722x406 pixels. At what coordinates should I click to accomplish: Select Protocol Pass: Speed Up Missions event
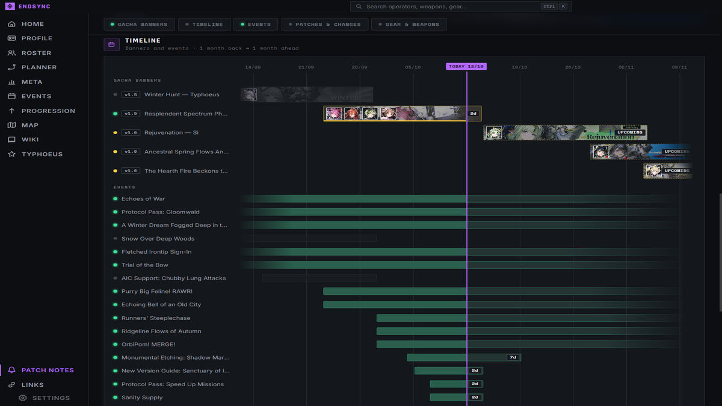173,384
